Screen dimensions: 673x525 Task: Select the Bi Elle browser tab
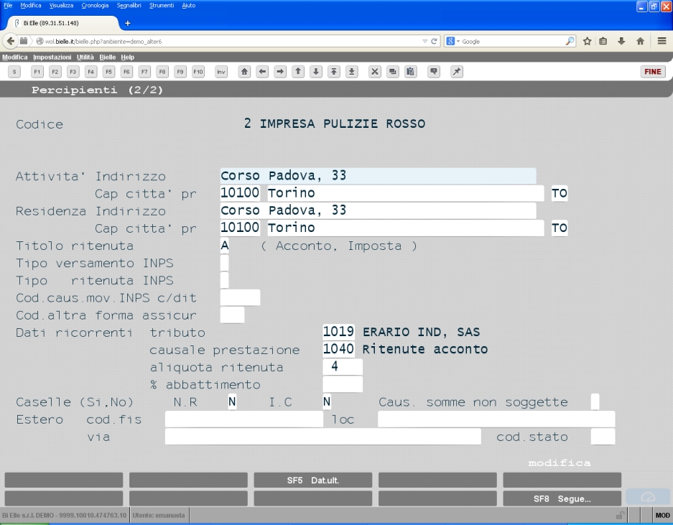pyautogui.click(x=63, y=23)
